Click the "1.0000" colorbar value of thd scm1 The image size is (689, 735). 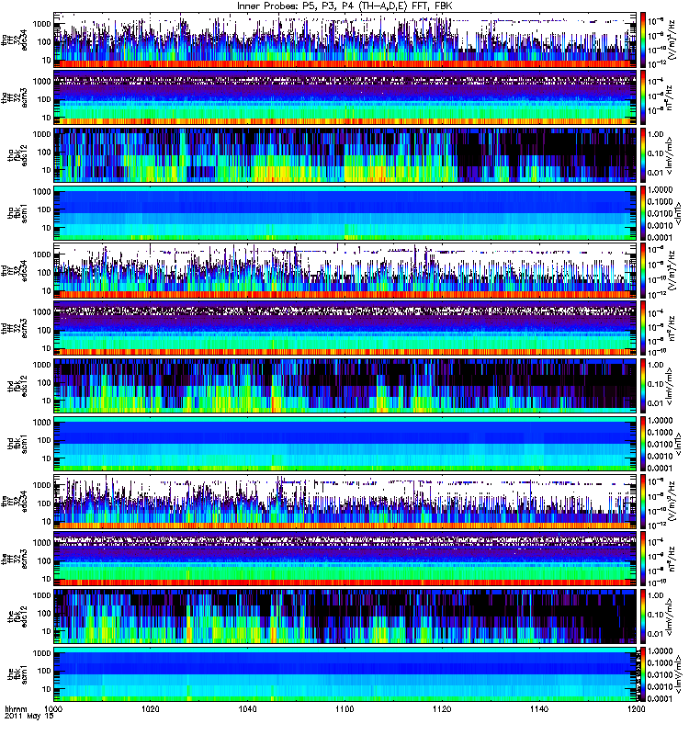[x=660, y=421]
